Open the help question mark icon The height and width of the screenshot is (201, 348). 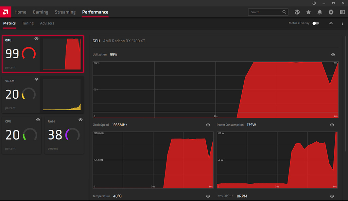(314, 3)
